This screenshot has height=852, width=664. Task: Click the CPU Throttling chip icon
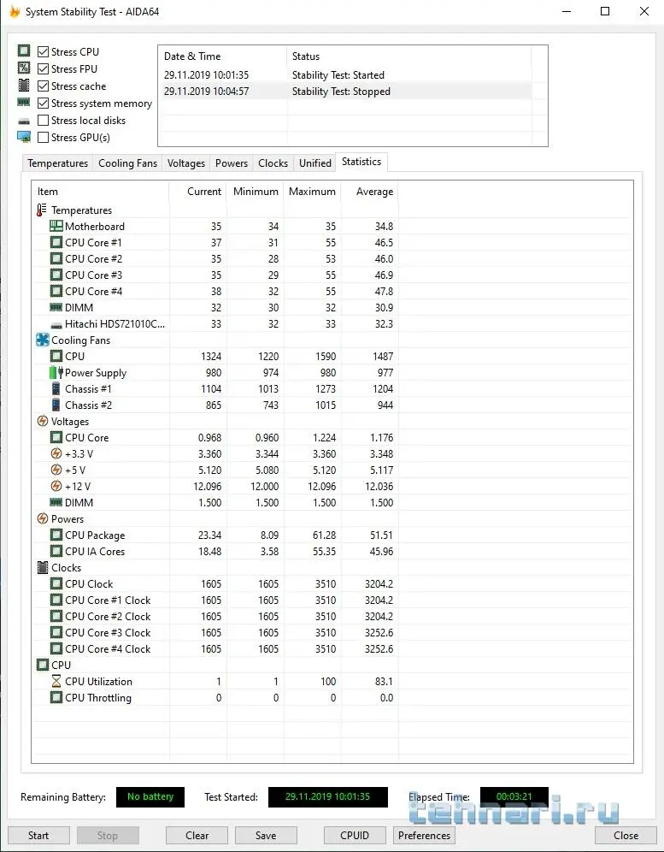[56, 698]
